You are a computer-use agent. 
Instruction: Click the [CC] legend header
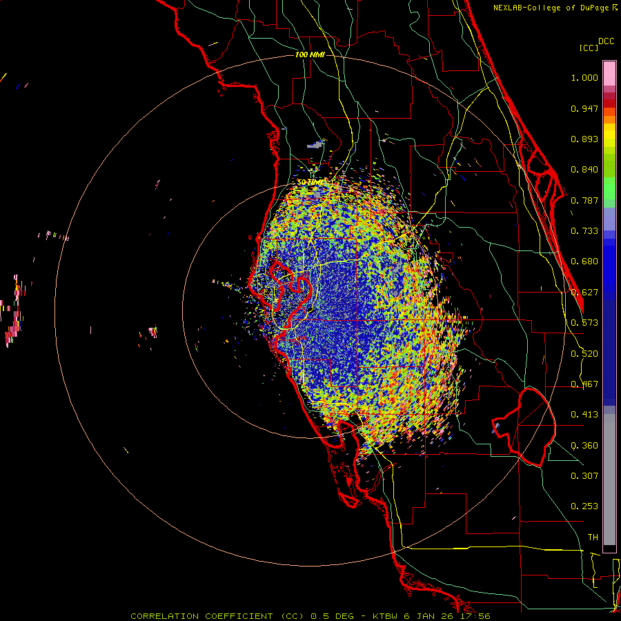(x=588, y=48)
